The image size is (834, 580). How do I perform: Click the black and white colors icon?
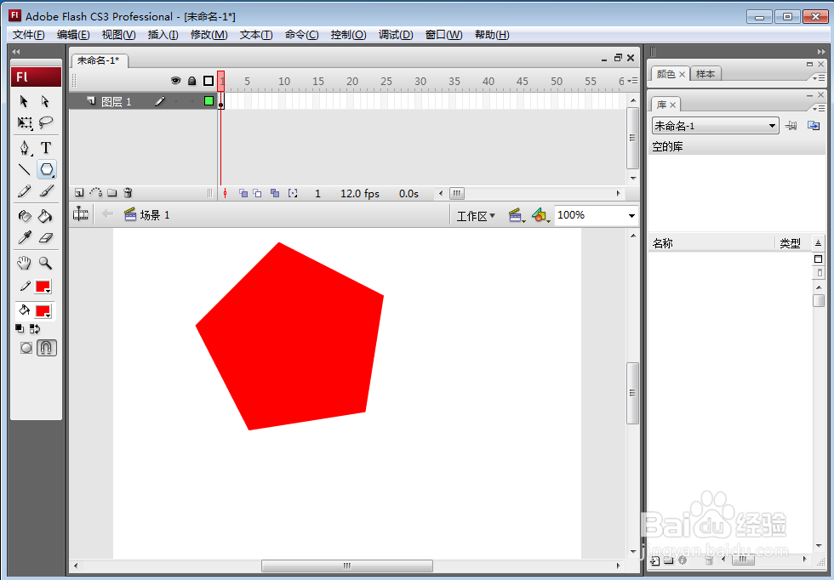20,328
